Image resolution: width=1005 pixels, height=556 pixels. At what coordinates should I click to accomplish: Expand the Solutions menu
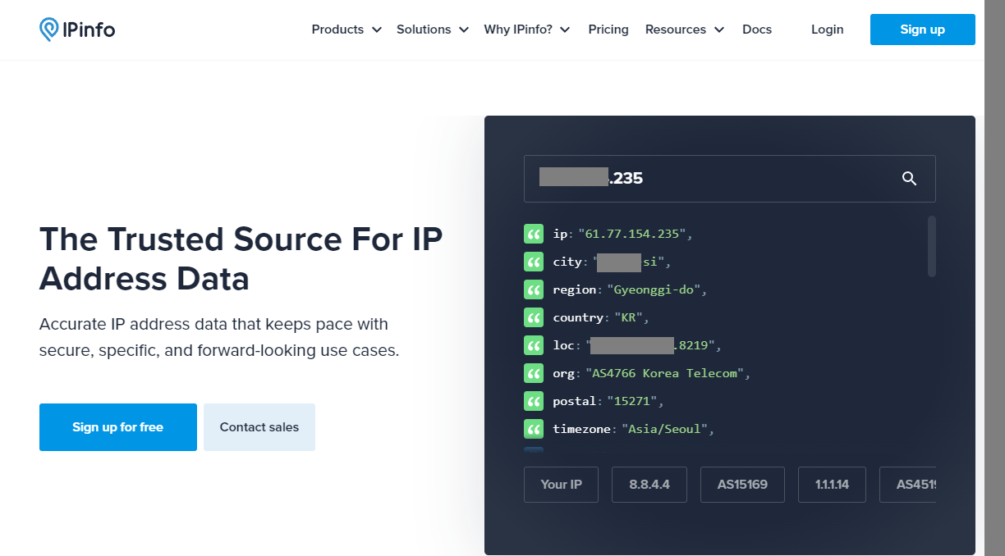433,30
